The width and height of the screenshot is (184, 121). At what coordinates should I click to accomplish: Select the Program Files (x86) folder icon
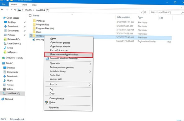tap(34, 28)
